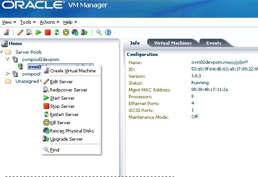The width and height of the screenshot is (258, 177).
Task: Open the Actions menu
Action: pos(50,22)
